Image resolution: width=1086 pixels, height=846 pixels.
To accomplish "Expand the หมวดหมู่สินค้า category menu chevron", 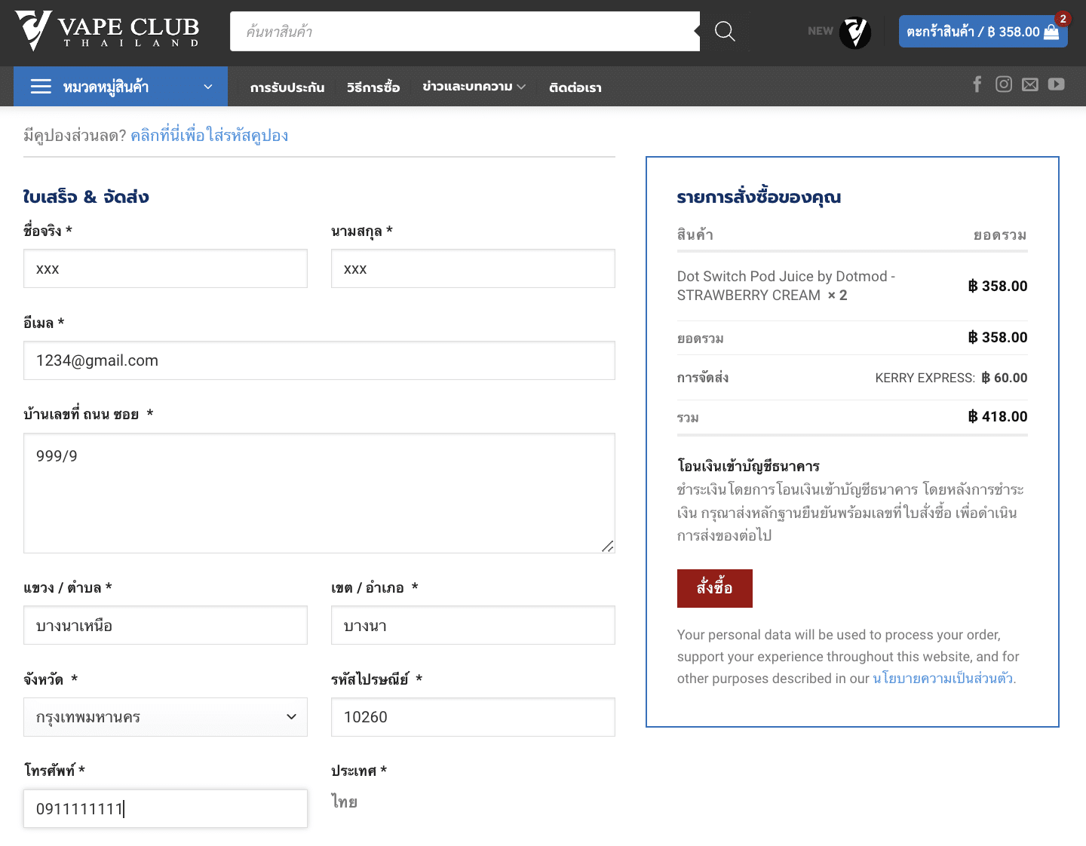I will point(207,86).
